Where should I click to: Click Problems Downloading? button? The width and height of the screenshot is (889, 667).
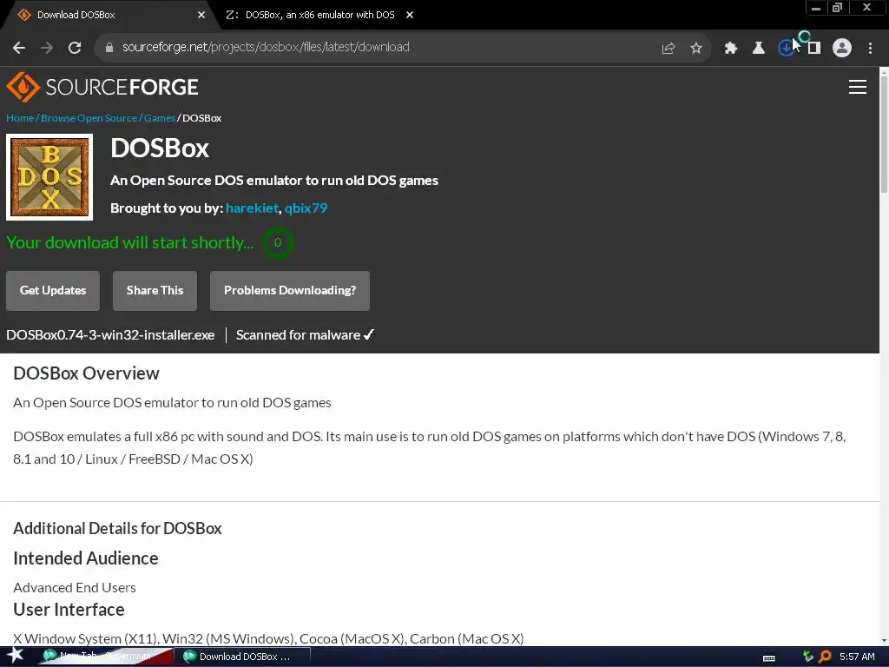[290, 290]
